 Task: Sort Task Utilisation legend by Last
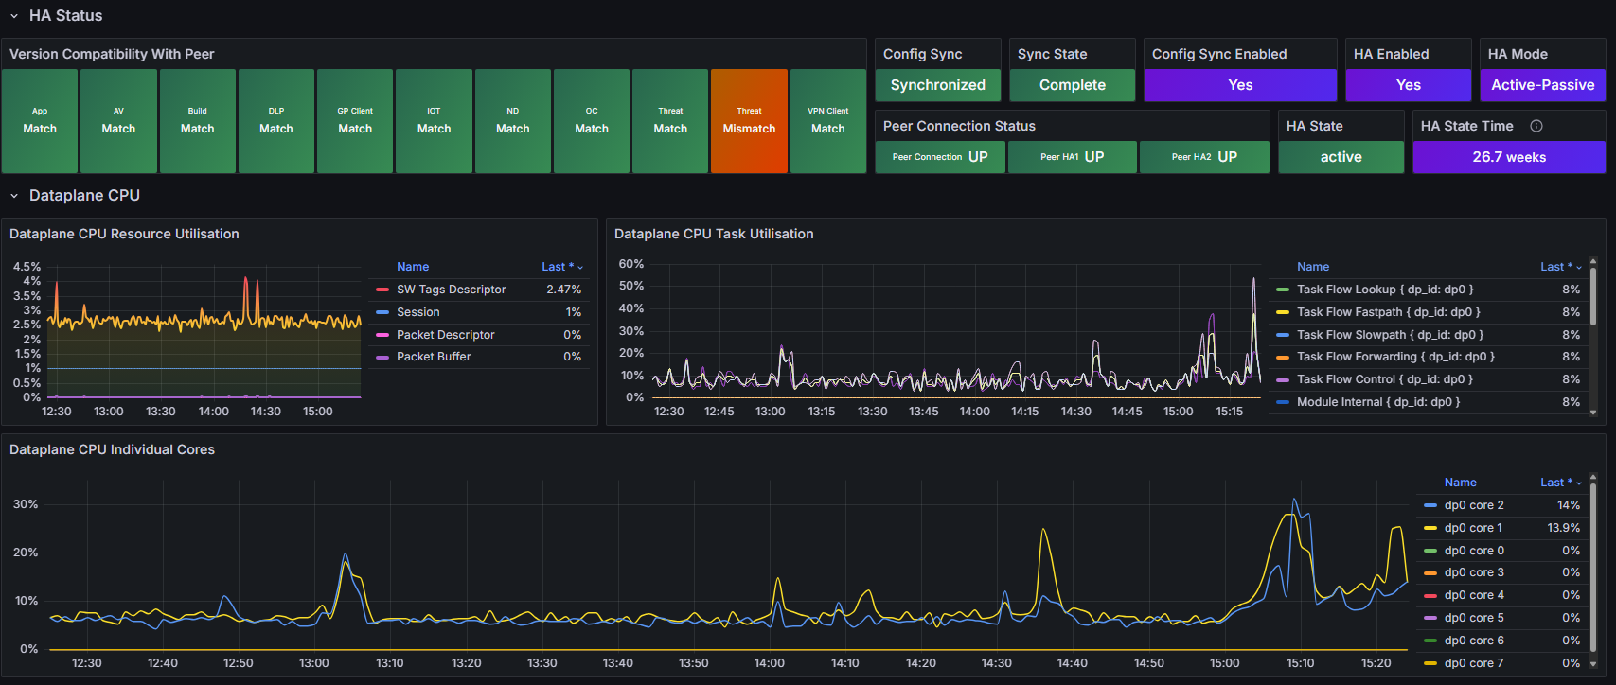click(1560, 267)
